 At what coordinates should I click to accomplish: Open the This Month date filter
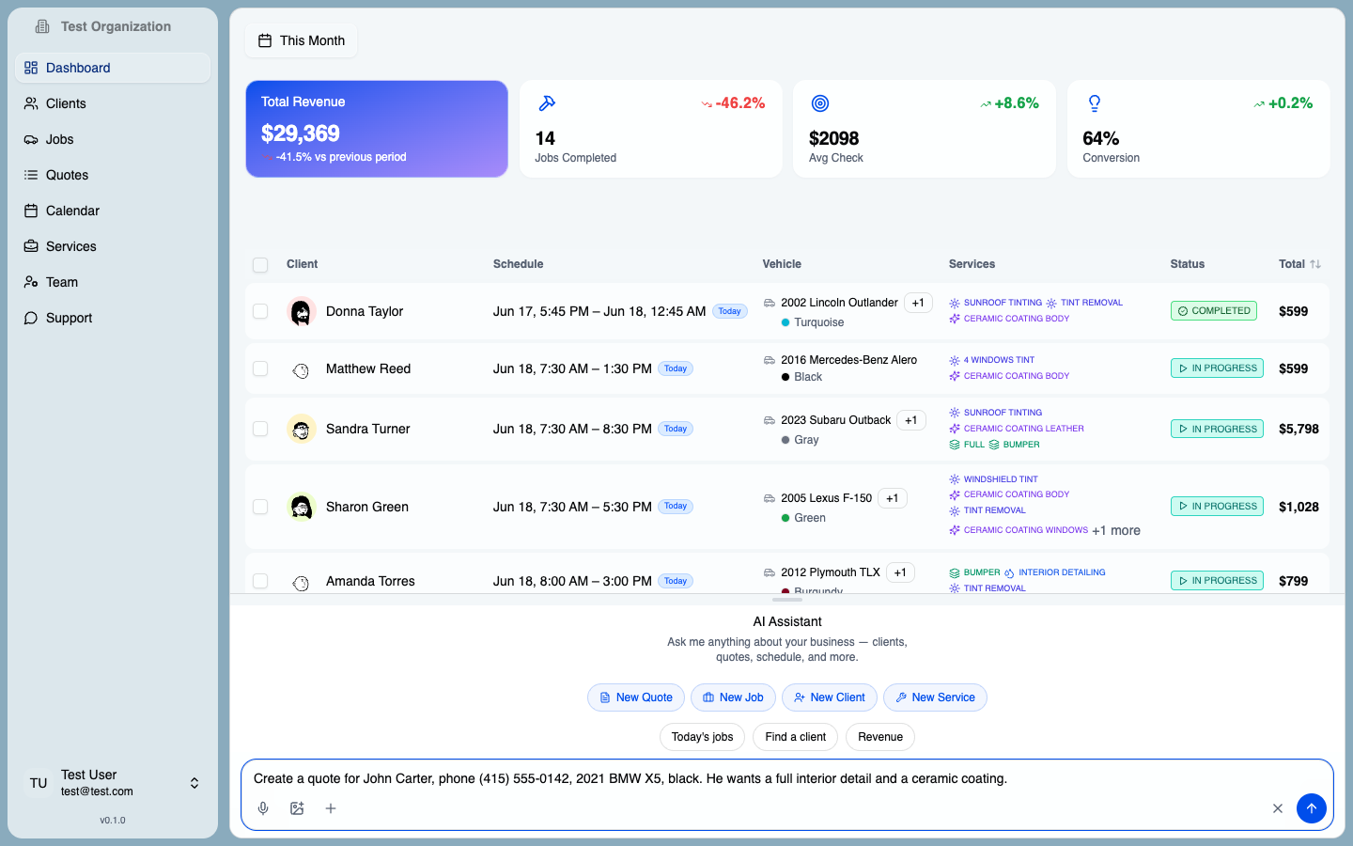tap(302, 40)
